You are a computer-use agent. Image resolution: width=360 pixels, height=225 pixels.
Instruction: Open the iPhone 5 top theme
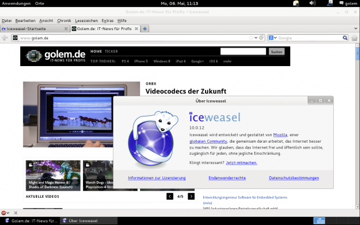coord(141,61)
